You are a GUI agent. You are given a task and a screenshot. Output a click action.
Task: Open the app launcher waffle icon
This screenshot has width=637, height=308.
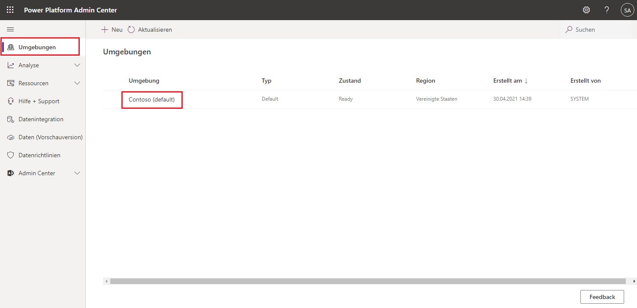[x=10, y=10]
